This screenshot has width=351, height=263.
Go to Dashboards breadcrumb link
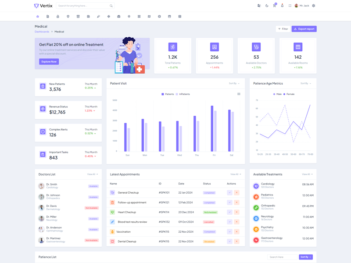click(x=42, y=32)
